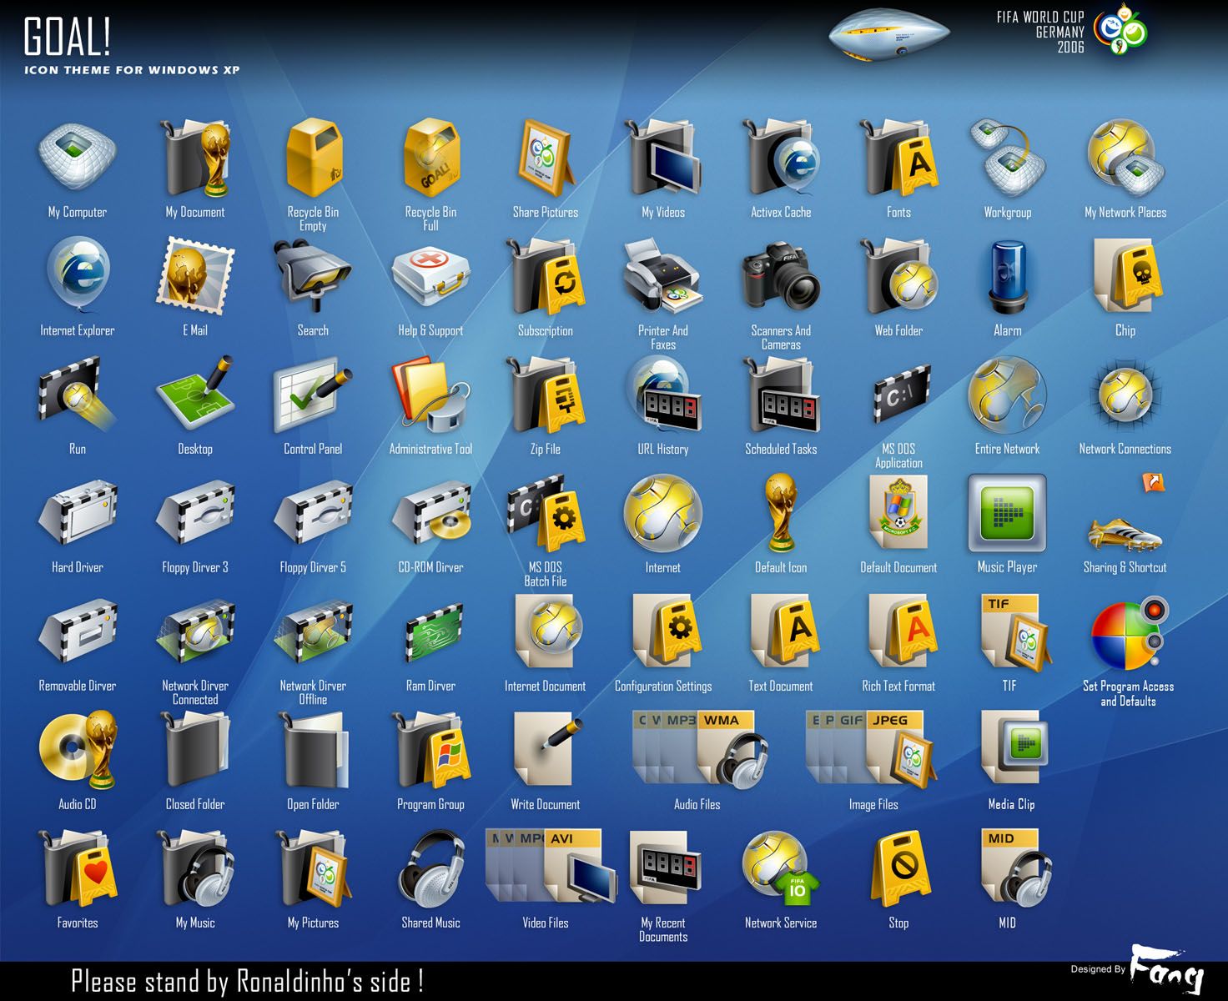Click the Internet golden ball icon
The width and height of the screenshot is (1228, 1001).
coord(663,512)
